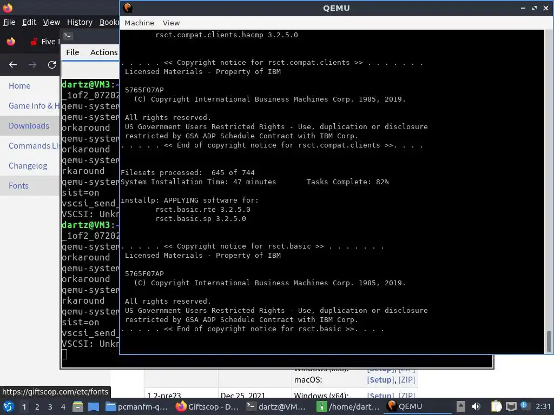Open Home link in website sidebar

point(19,86)
